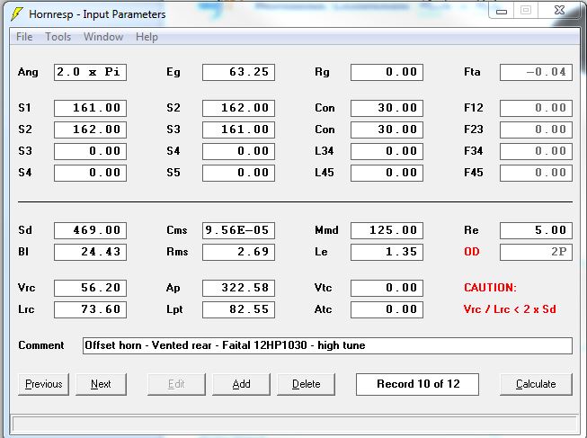Select the L45 input field
The width and height of the screenshot is (587, 438).
pyautogui.click(x=387, y=173)
